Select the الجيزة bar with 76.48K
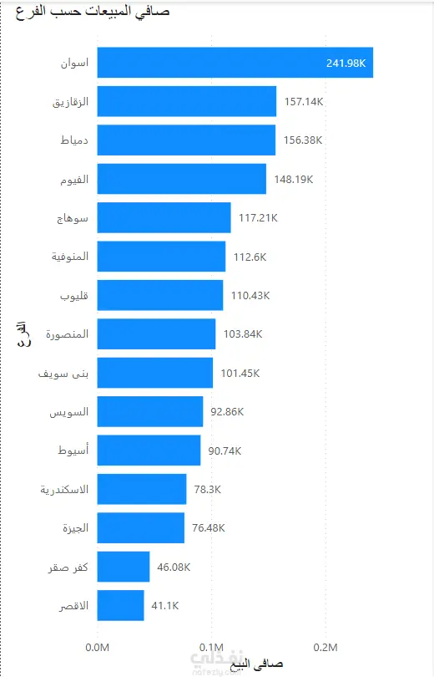This screenshot has width=434, height=677. point(140,527)
